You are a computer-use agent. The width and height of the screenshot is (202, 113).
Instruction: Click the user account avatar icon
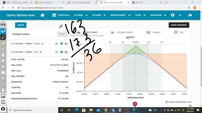[173, 15]
